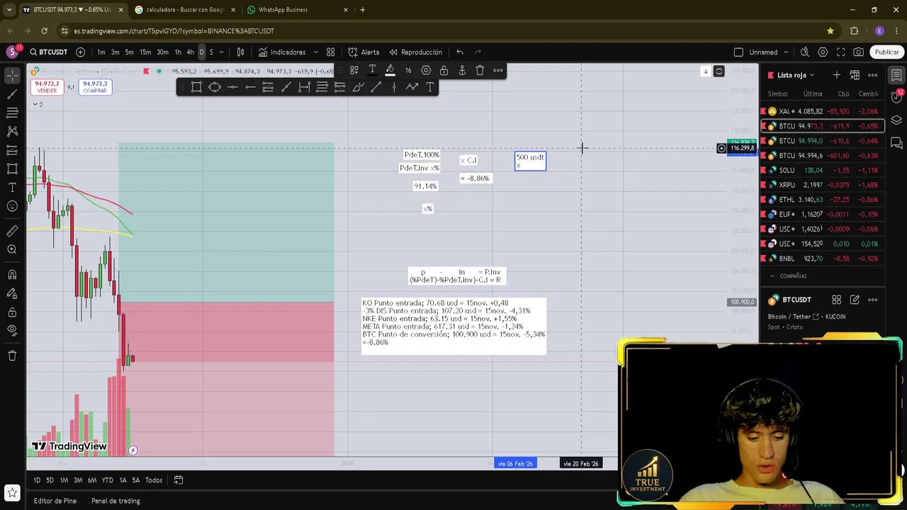The height and width of the screenshot is (510, 907).
Task: Expand the Lista roja watchlist dropdown
Action: (x=796, y=75)
